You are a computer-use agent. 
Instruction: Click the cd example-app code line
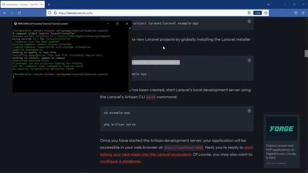tap(116, 113)
